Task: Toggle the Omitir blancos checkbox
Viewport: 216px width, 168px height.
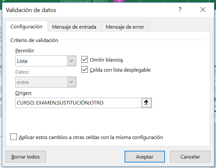Action: point(85,59)
